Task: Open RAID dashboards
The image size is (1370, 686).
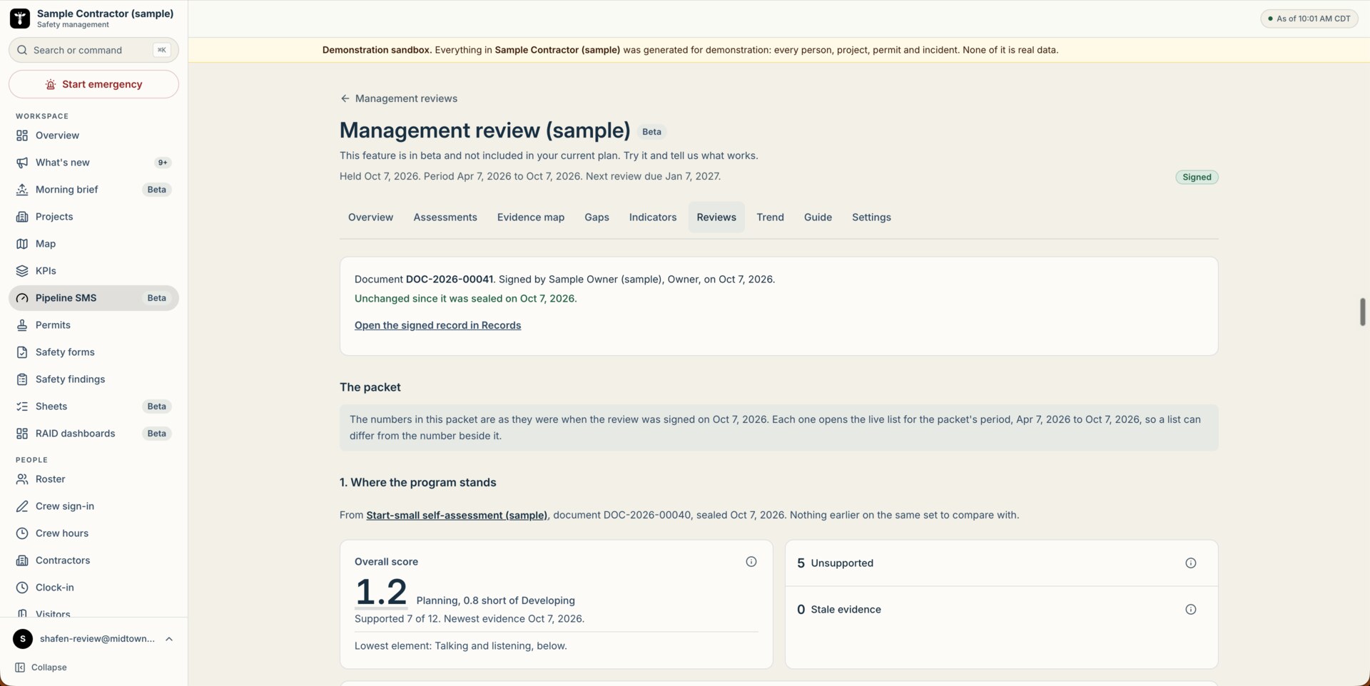Action: click(x=93, y=434)
